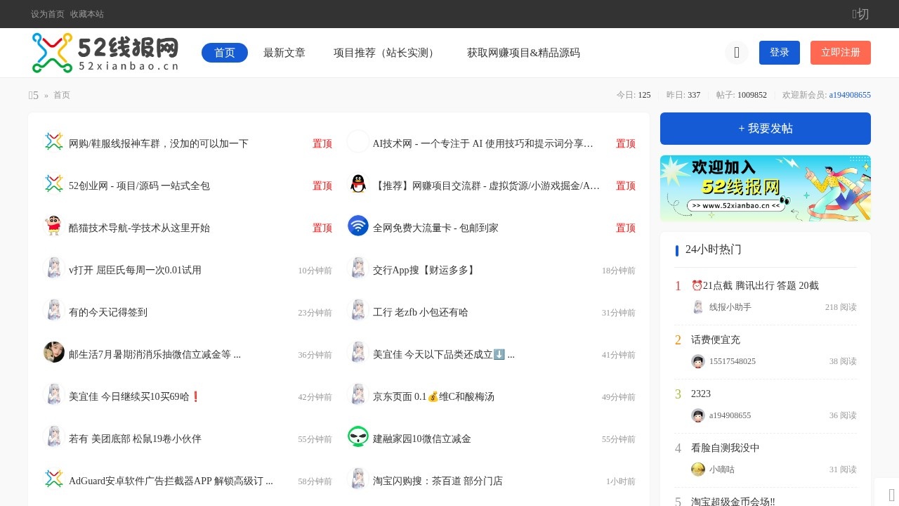Open 项目推荐（站长实测） menu item

pyautogui.click(x=386, y=53)
